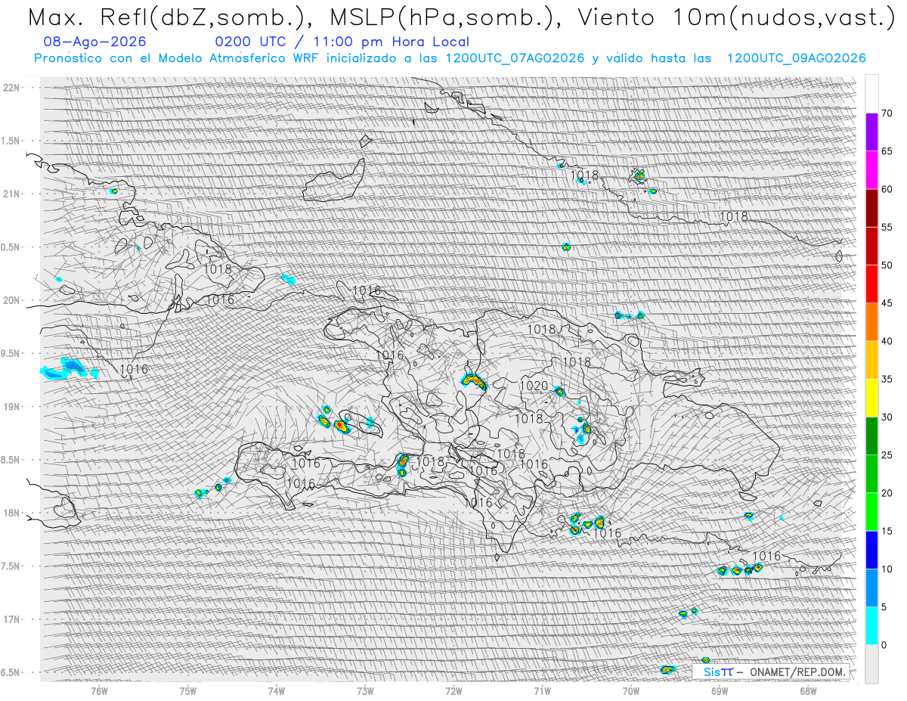Click the latitude label '19N'
Image resolution: width=907 pixels, height=701 pixels.
(11, 407)
